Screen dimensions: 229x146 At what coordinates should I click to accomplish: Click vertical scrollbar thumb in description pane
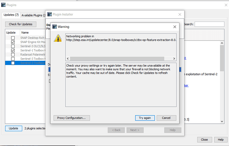(222, 58)
